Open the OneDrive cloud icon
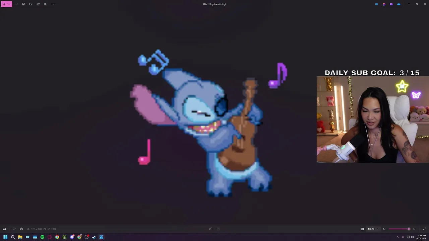The image size is (429, 241). click(x=399, y=4)
